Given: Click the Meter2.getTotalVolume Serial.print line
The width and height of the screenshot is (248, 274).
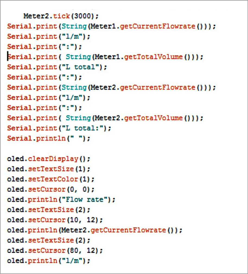Looking at the screenshot, I should point(105,118).
